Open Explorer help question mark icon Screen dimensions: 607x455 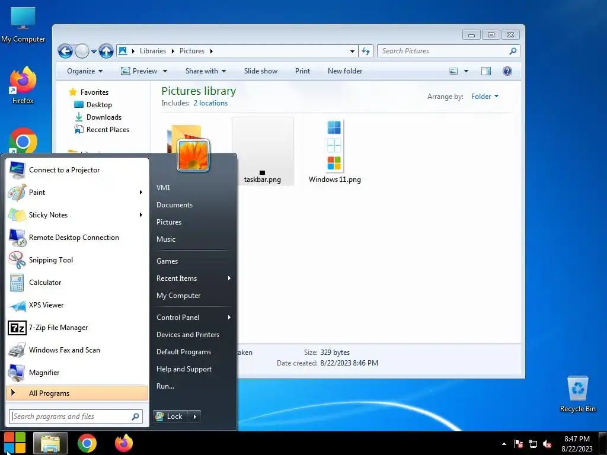(x=507, y=71)
